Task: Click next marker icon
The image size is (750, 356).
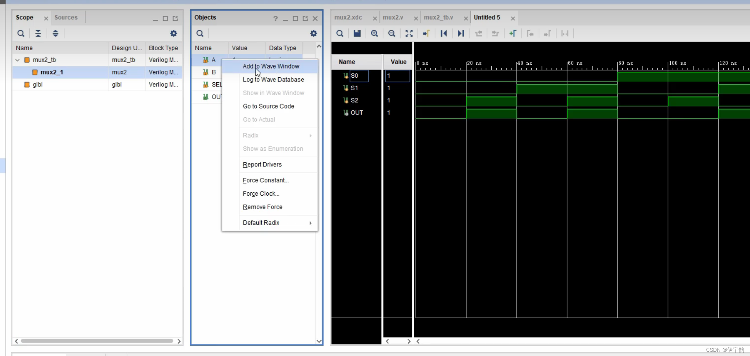Action: coord(547,34)
